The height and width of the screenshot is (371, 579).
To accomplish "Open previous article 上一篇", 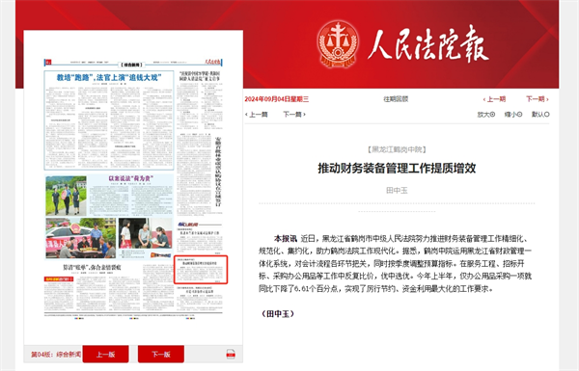I will click(x=257, y=115).
